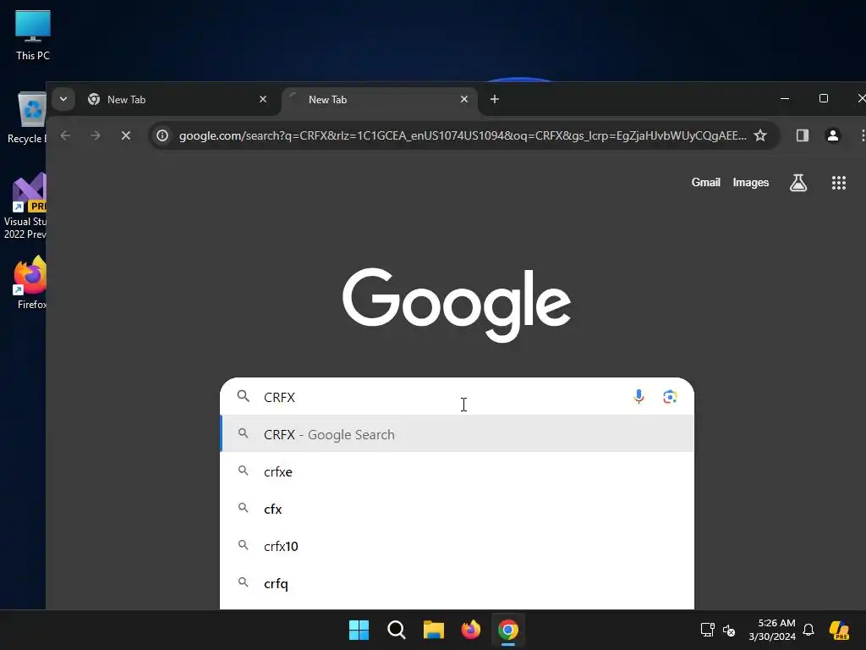Image resolution: width=866 pixels, height=650 pixels.
Task: Open Search Labs flask icon
Action: pyautogui.click(x=798, y=183)
